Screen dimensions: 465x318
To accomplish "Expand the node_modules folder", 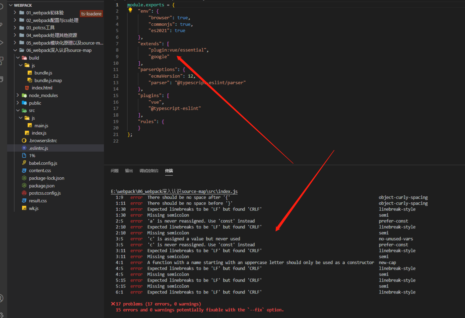I will click(18, 95).
